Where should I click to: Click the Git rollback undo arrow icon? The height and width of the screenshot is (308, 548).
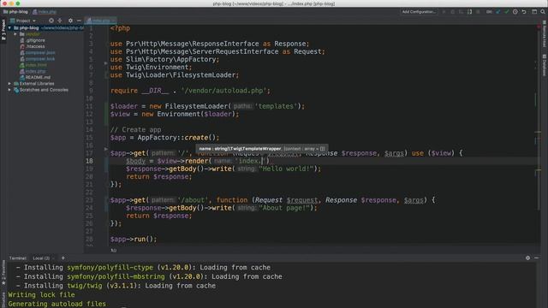click(x=524, y=12)
